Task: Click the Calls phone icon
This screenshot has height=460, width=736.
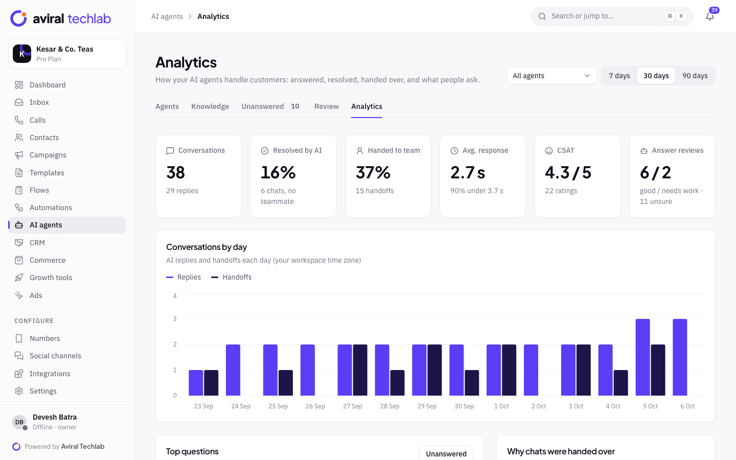Action: point(19,120)
